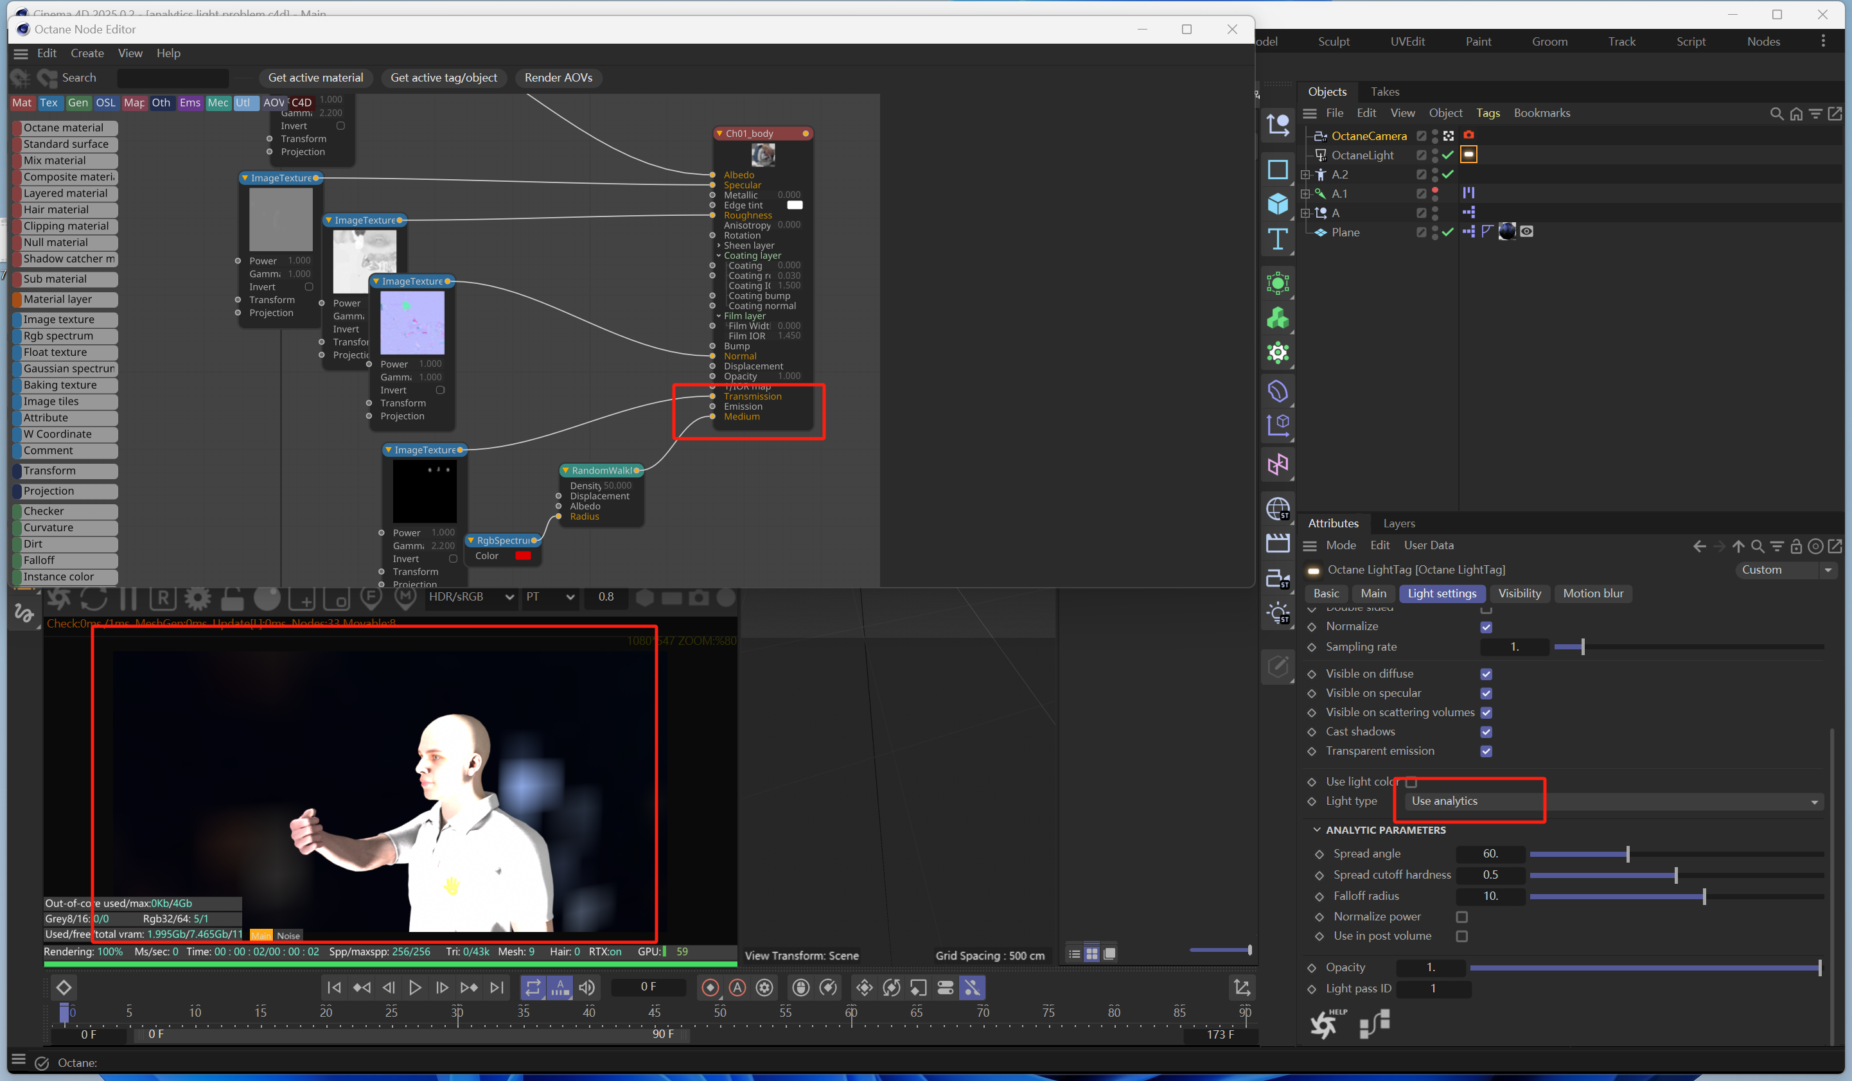
Task: Click the record keyframe button
Action: [x=710, y=988]
